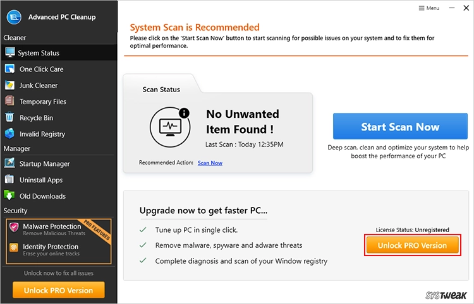Screen dimensions: 474x304
Task: Click 'Unlock now to fix all issues' text
Action: pyautogui.click(x=59, y=273)
